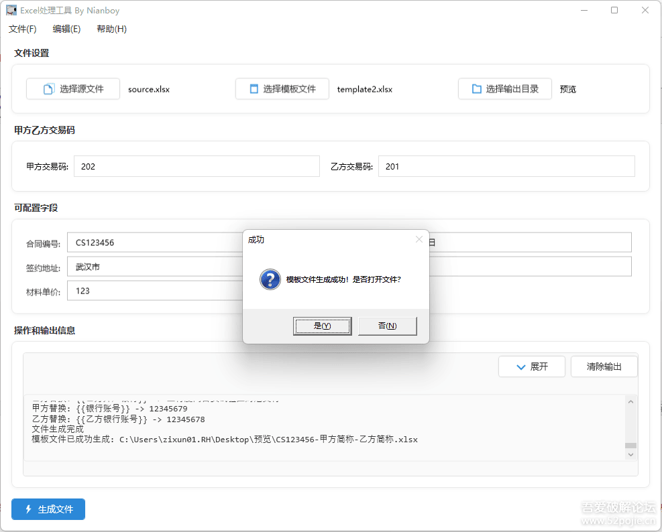Image resolution: width=662 pixels, height=532 pixels.
Task: Expand the output panel with 展开 chevron
Action: (x=520, y=367)
